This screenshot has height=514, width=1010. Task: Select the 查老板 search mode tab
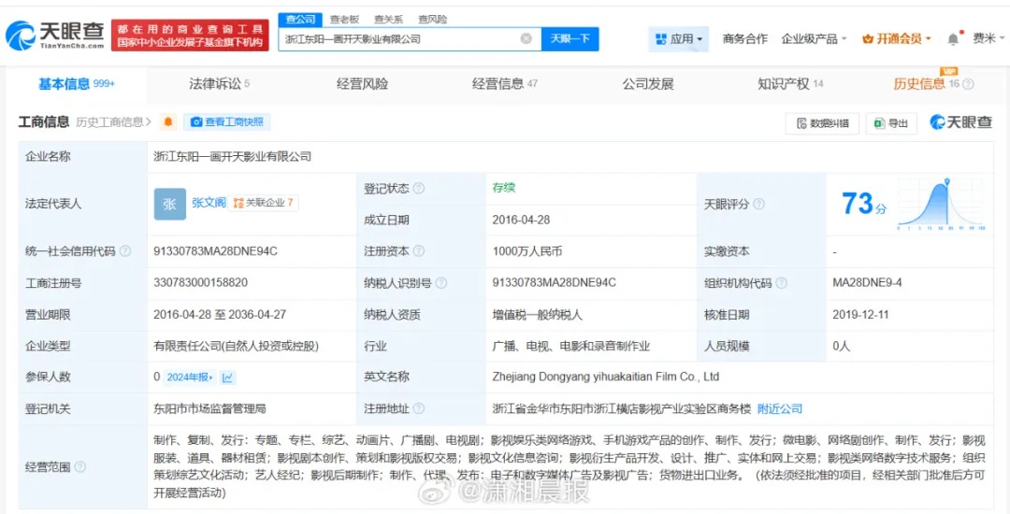click(344, 19)
